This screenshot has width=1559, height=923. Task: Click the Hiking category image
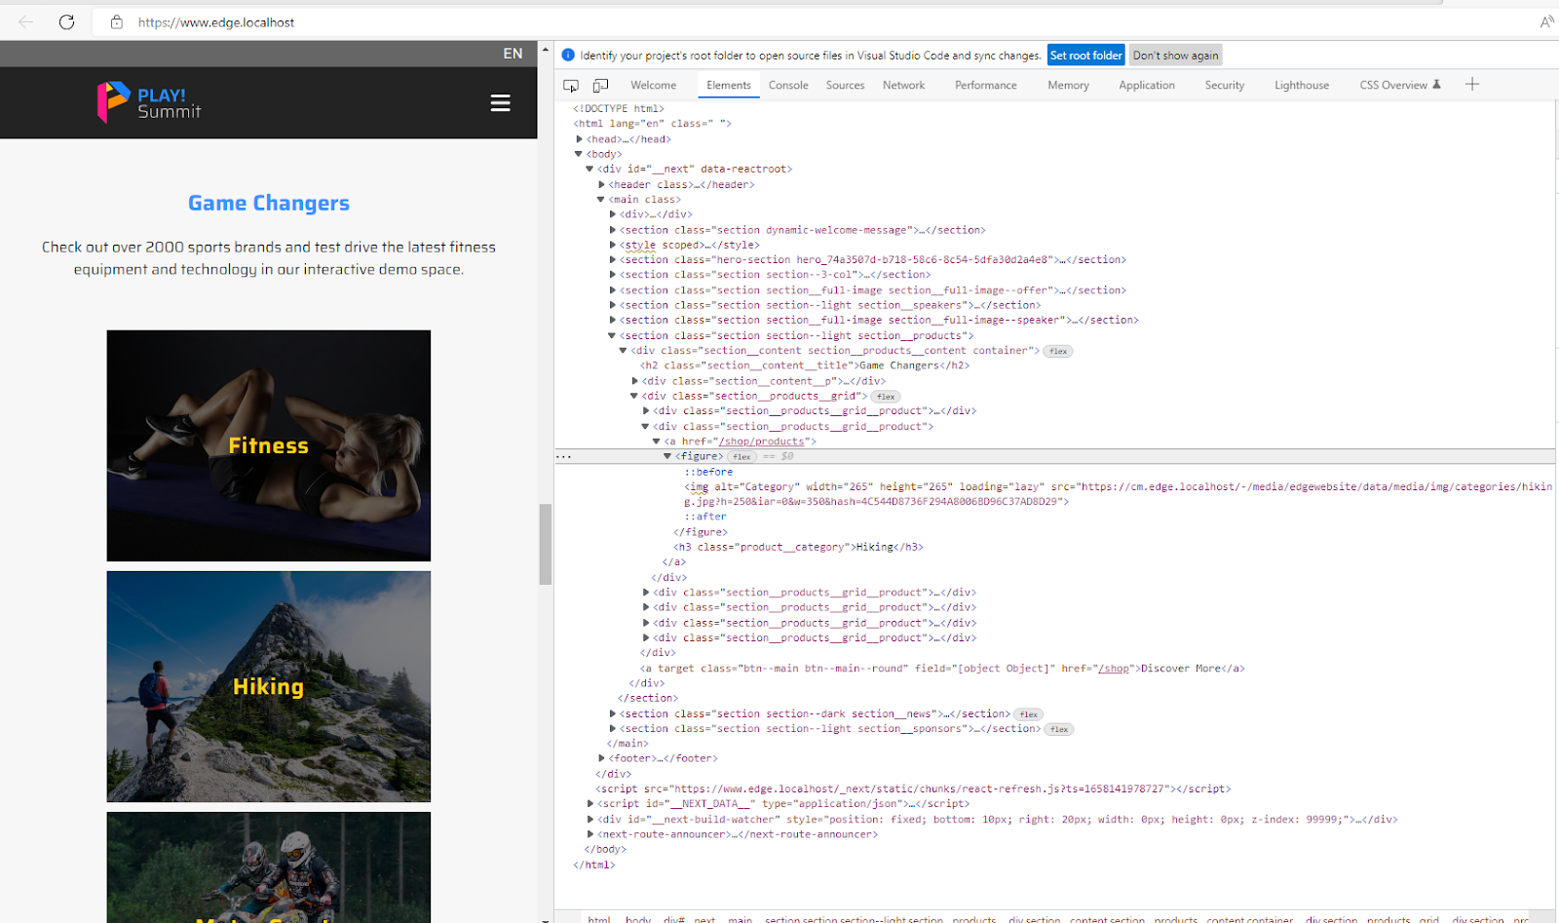[269, 686]
